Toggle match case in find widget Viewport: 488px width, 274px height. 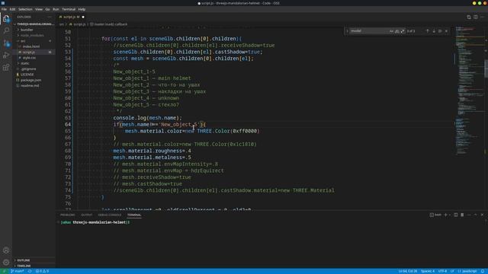coord(391,31)
